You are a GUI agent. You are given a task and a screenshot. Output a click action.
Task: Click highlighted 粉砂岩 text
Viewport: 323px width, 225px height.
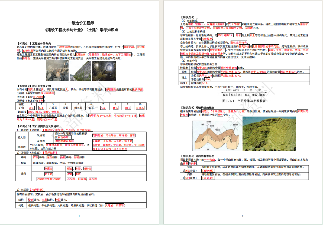[88, 169]
